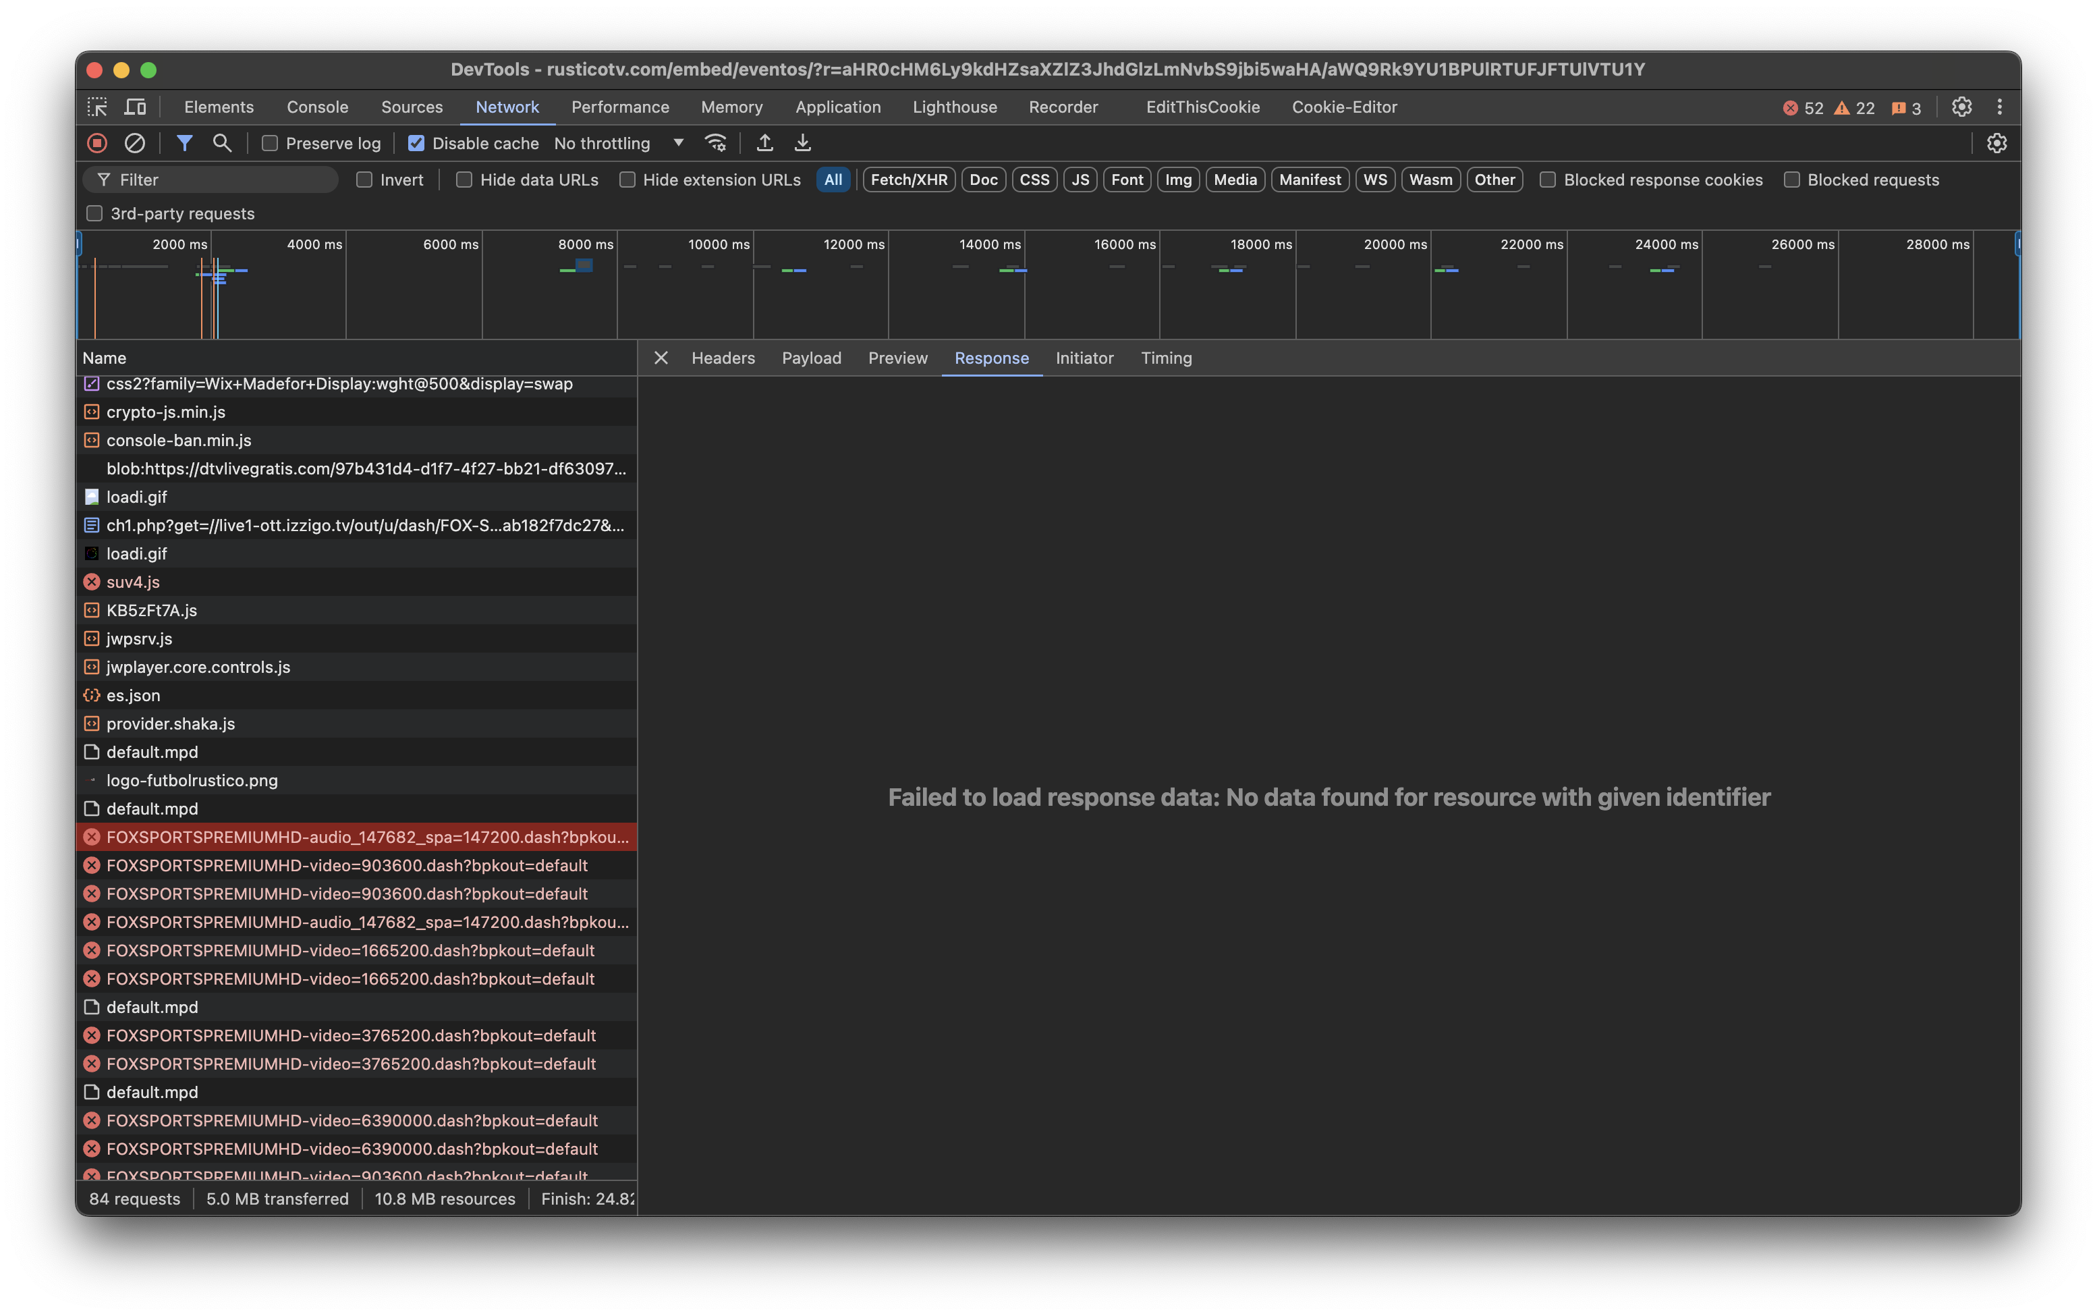The width and height of the screenshot is (2097, 1316).
Task: Open DevTools three-dot customize menu
Action: point(1998,107)
